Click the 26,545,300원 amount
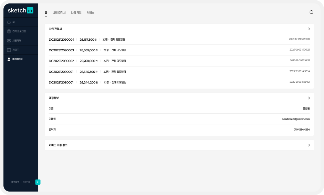 pyautogui.click(x=88, y=72)
